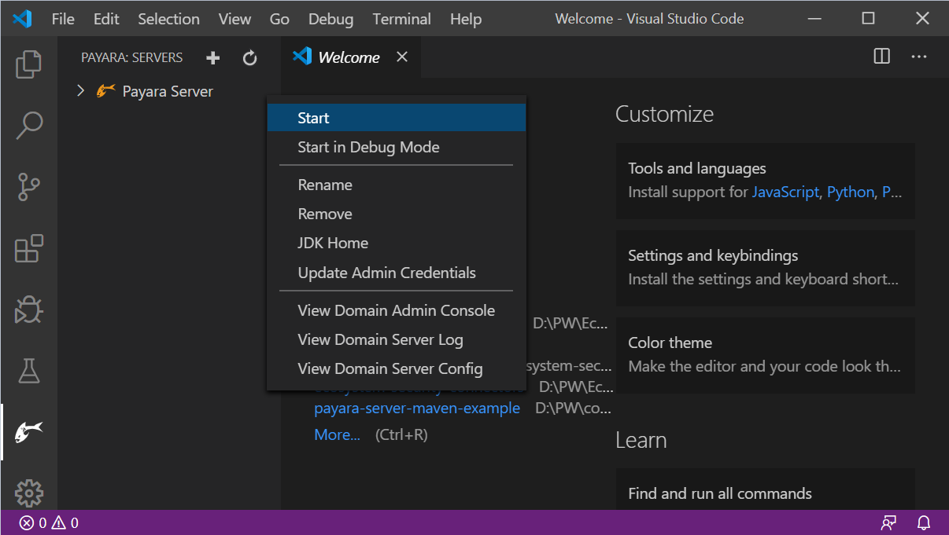Close the Welcome tab
This screenshot has width=949, height=535.
click(x=402, y=57)
